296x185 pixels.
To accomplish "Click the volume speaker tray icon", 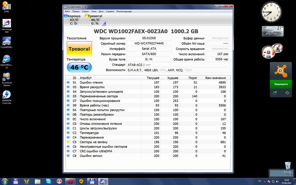I will pyautogui.click(x=277, y=181).
